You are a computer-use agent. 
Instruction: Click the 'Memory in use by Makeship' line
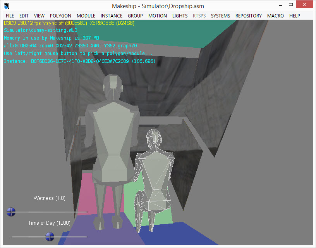(x=52, y=38)
